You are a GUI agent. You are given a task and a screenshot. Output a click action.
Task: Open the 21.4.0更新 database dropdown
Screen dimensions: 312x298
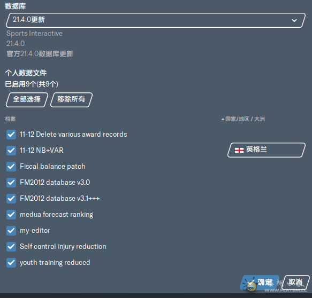point(156,20)
